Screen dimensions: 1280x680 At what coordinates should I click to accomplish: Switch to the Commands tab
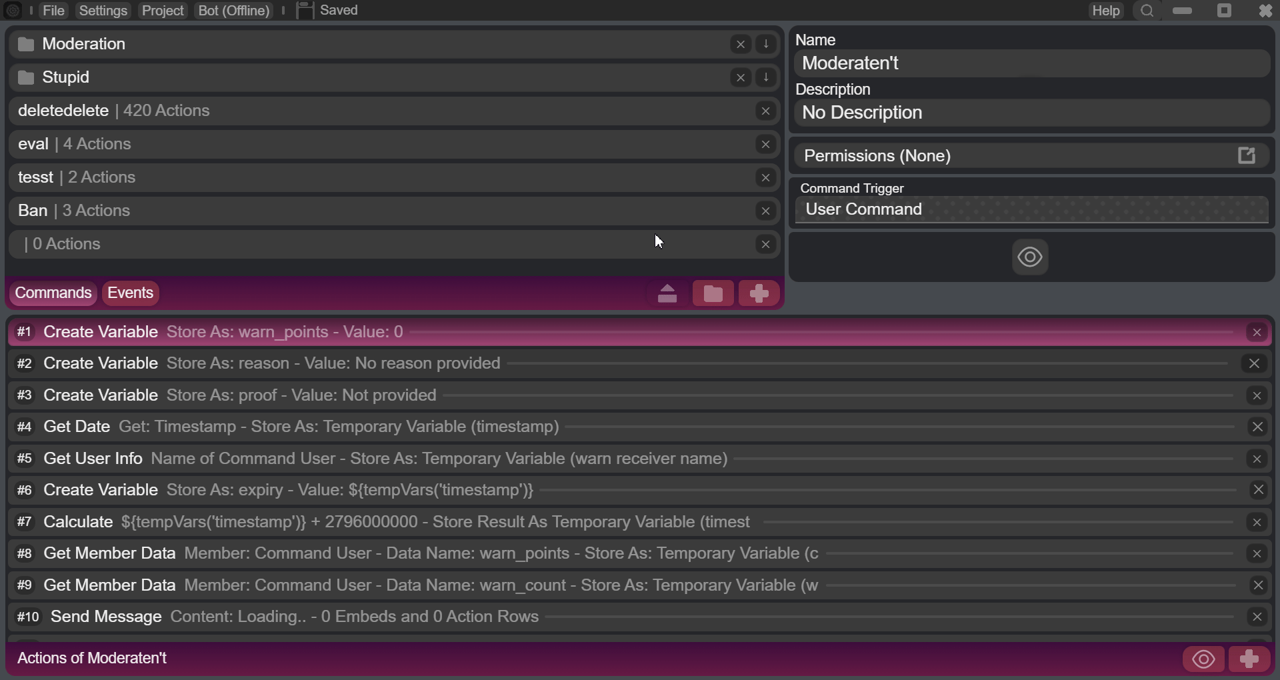click(53, 293)
